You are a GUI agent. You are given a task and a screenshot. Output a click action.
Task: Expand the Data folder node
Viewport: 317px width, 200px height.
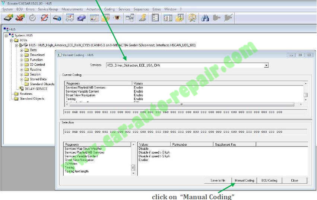(22, 50)
